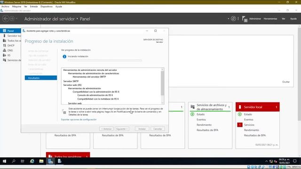Image resolution: width=301 pixels, height=169 pixels.
Task: Open VirtualBox Máquina menu
Action: pos(16,7)
